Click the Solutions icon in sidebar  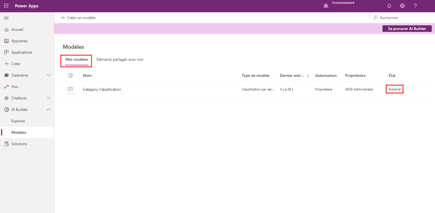(7, 144)
